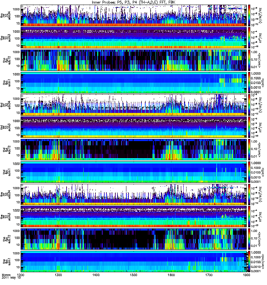Click the color bar beside thd fbk edc12 panel
The width and height of the screenshot is (267, 285).
coord(249,150)
